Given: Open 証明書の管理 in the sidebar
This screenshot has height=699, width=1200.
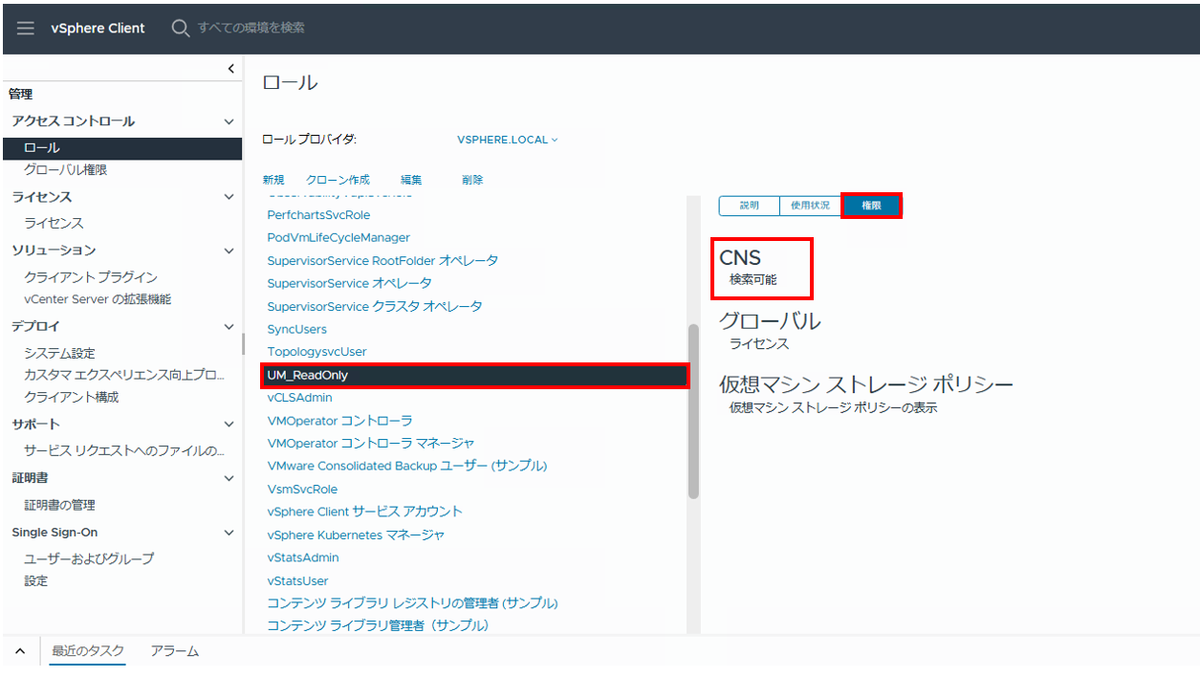Looking at the screenshot, I should pyautogui.click(x=59, y=505).
